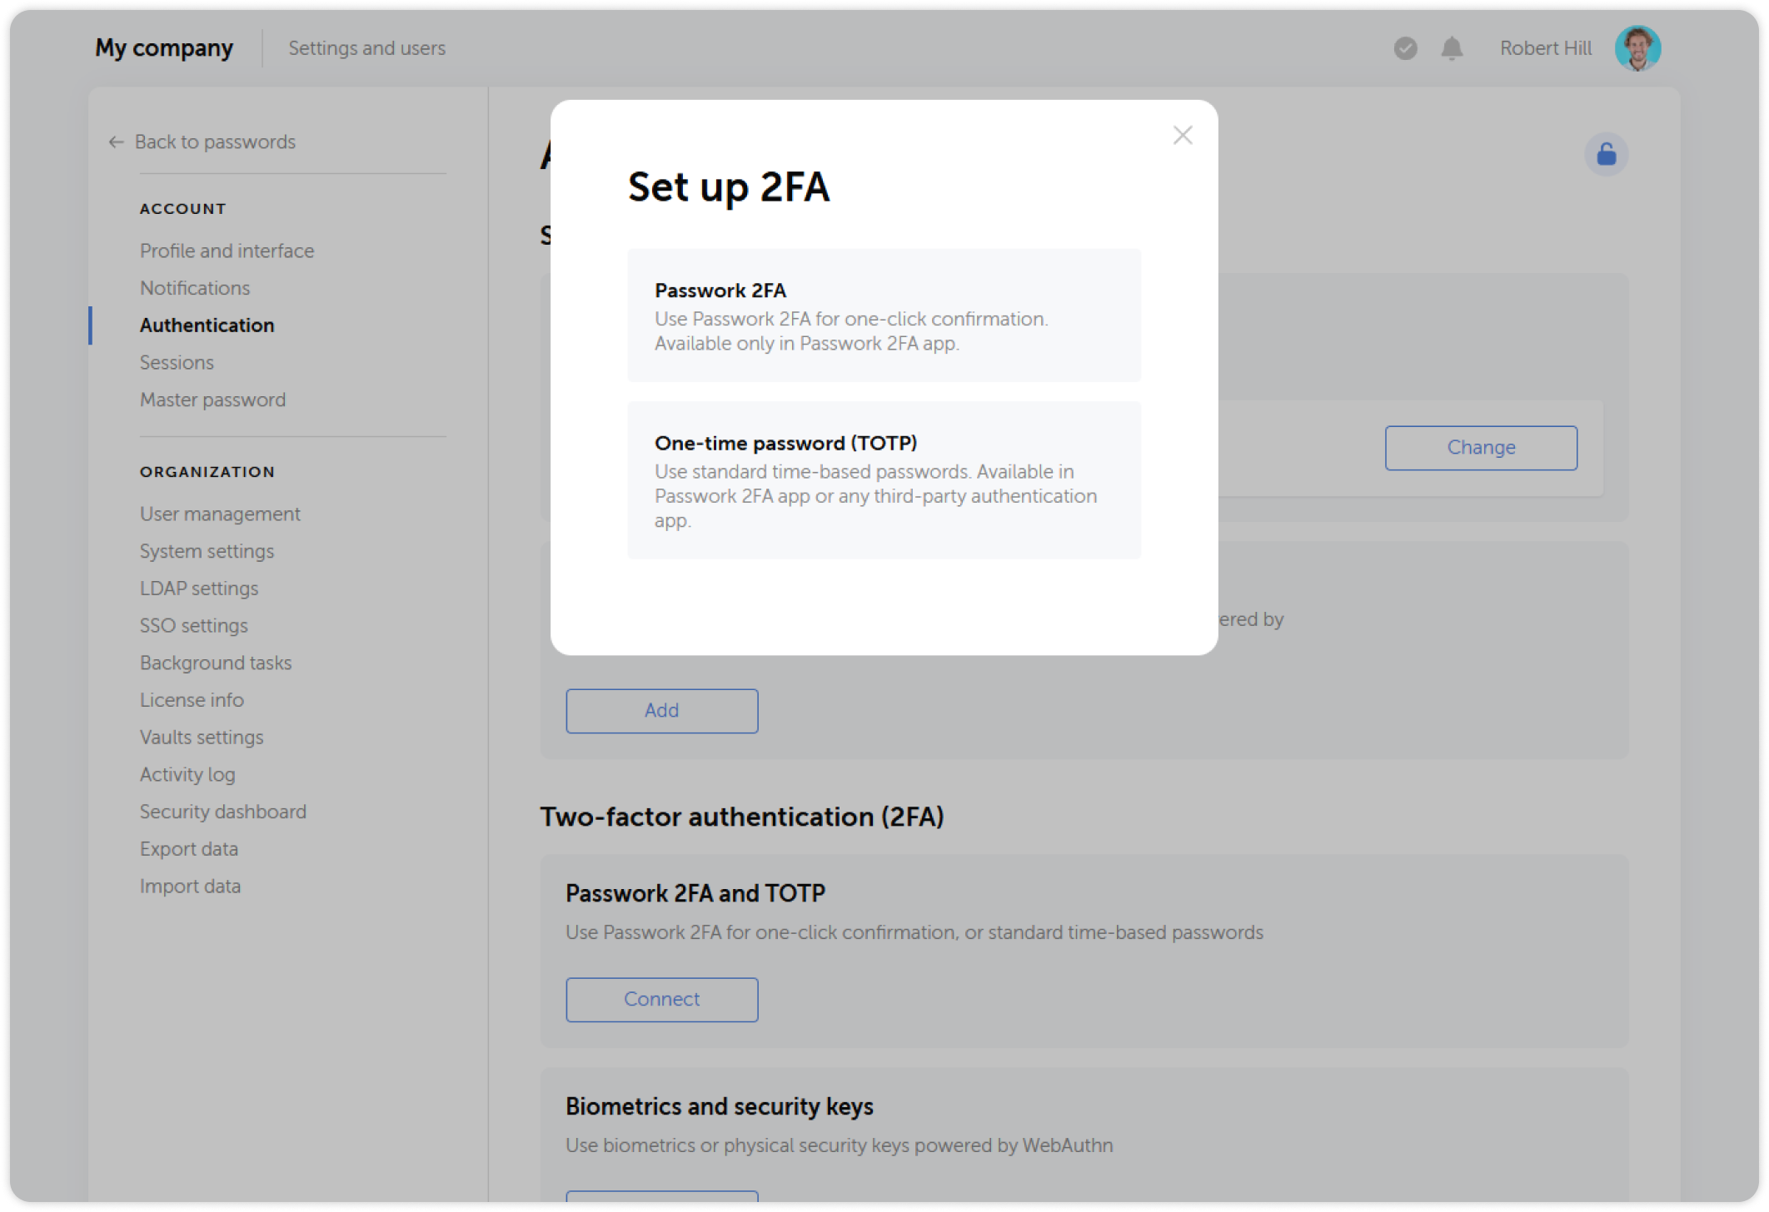
Task: Open SSO settings
Action: click(193, 626)
